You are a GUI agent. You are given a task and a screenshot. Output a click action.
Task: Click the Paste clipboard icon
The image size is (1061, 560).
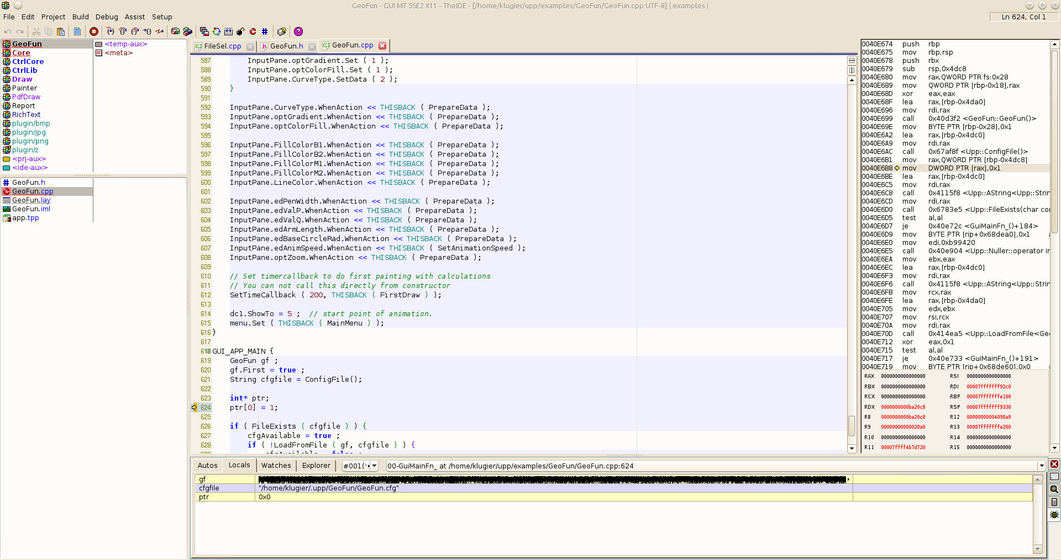61,31
